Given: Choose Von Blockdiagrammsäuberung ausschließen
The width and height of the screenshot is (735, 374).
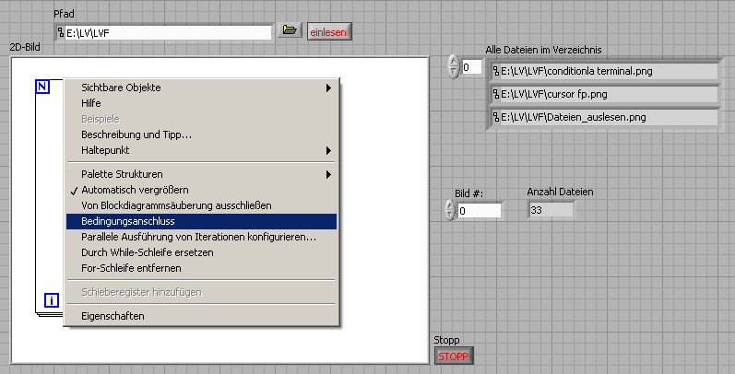Looking at the screenshot, I should pos(202,205).
